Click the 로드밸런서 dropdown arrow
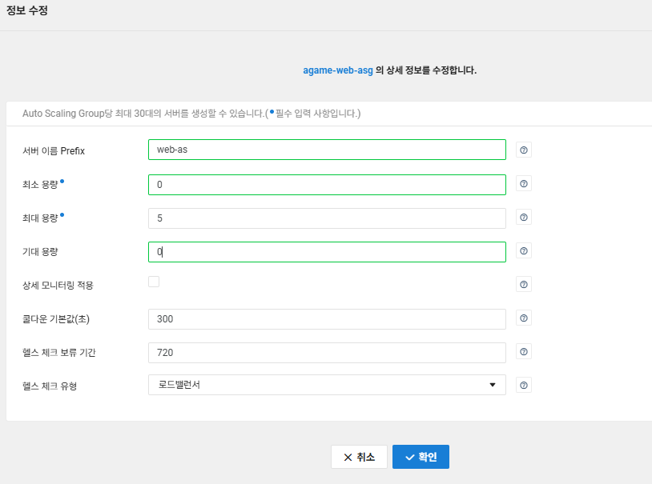This screenshot has height=484, width=652. point(493,385)
